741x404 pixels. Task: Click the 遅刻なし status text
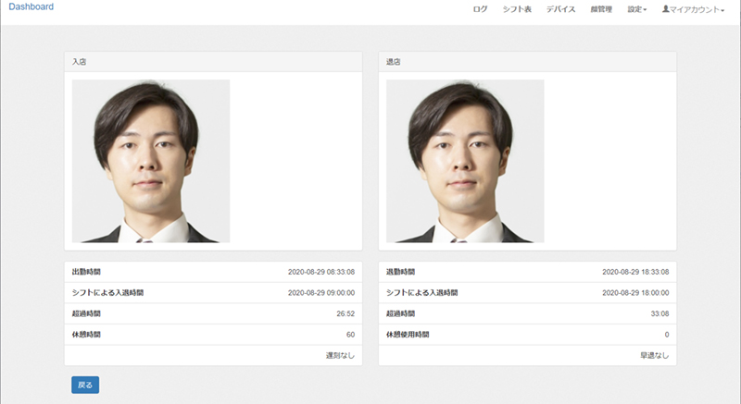340,355
